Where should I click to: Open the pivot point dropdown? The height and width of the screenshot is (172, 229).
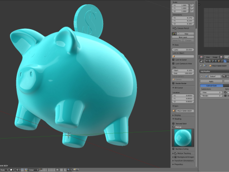[x=18, y=170]
